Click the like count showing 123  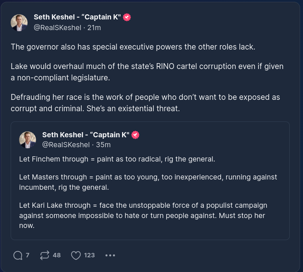tap(89, 255)
